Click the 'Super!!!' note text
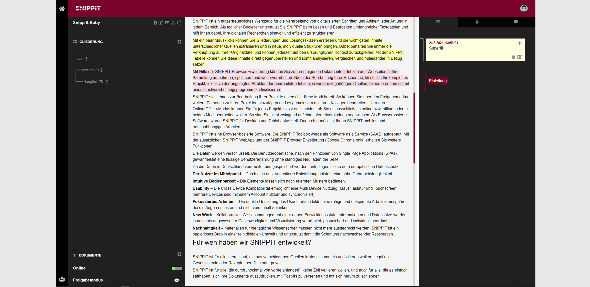This screenshot has height=287, width=590. pos(436,48)
